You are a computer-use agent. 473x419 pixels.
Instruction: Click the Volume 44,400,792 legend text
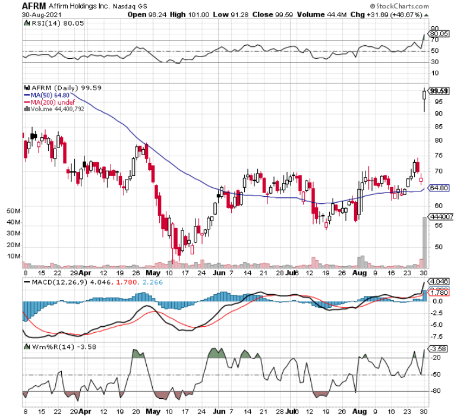[57, 109]
